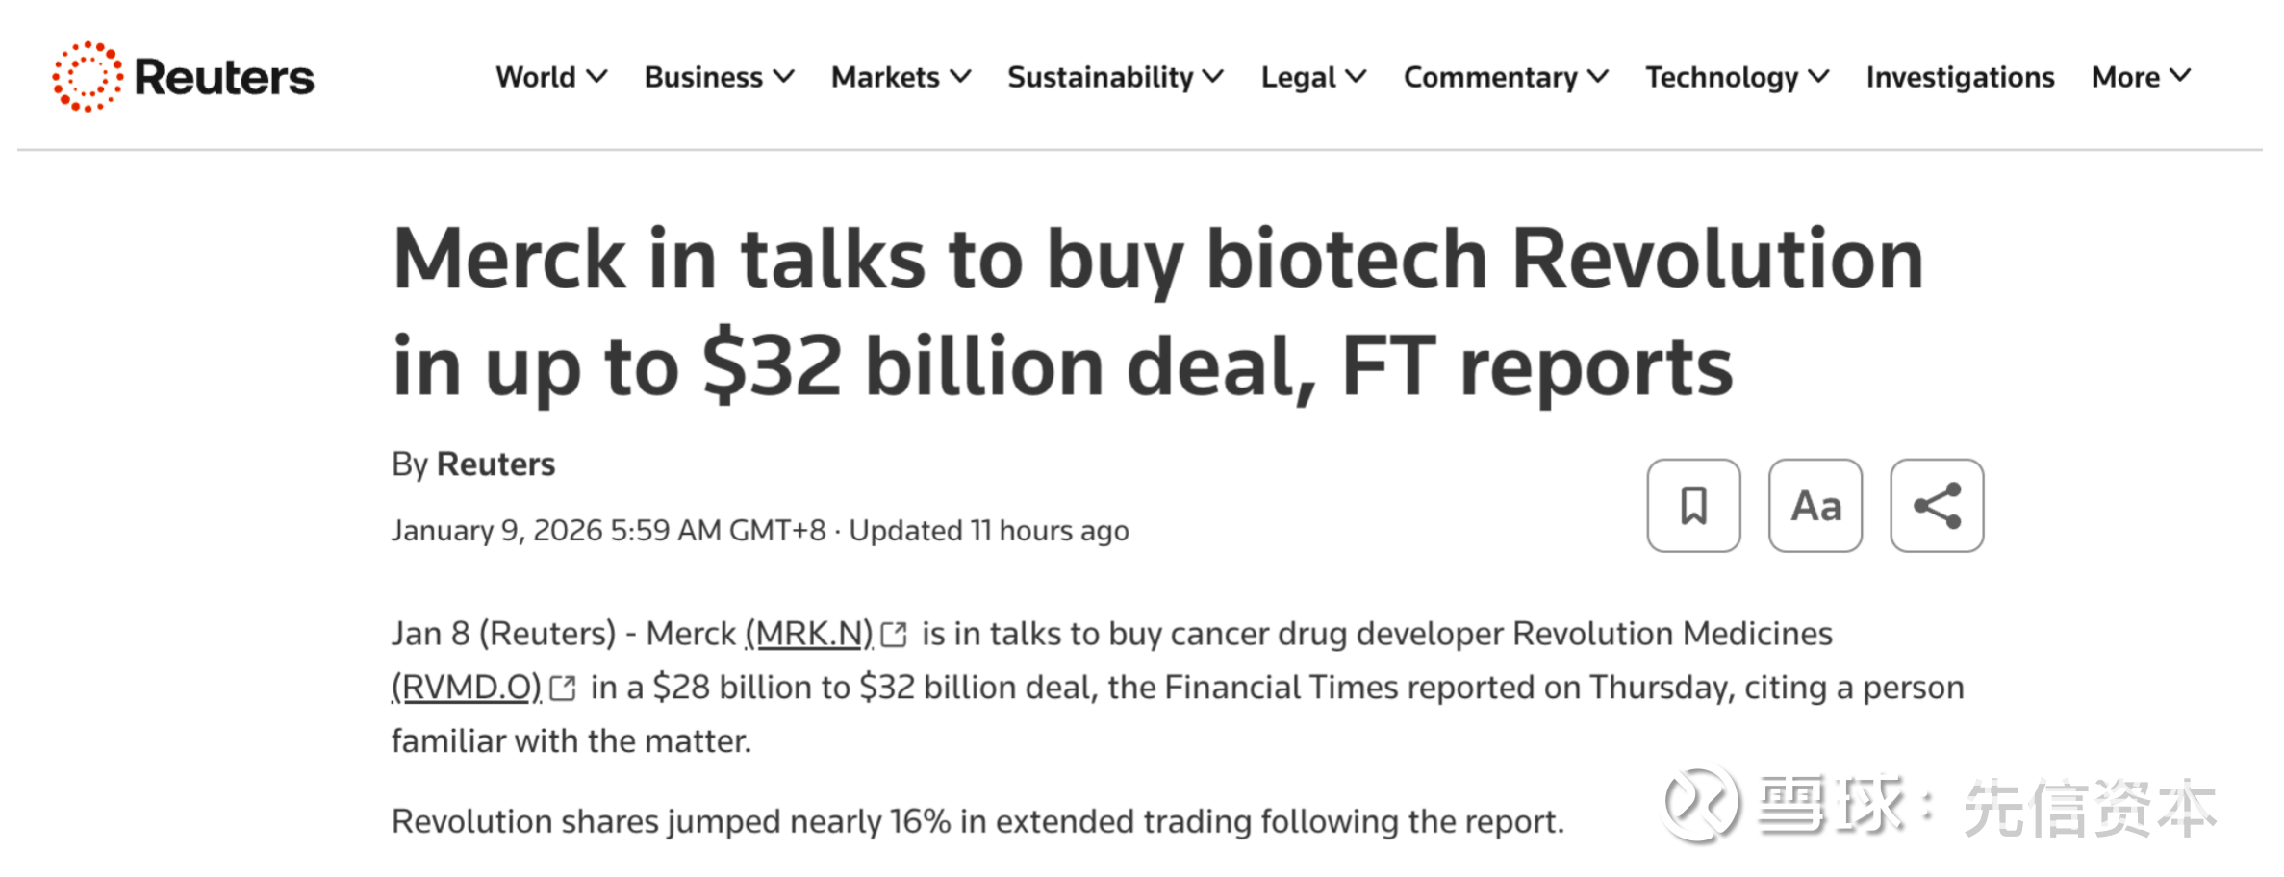The width and height of the screenshot is (2284, 877).
Task: Click external link icon after RVMD.O
Action: coord(563,689)
